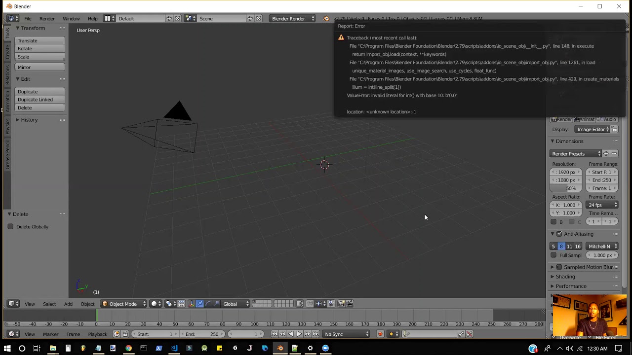Screen dimensions: 632x355
Task: Jump to next keyframe
Action: (x=307, y=334)
